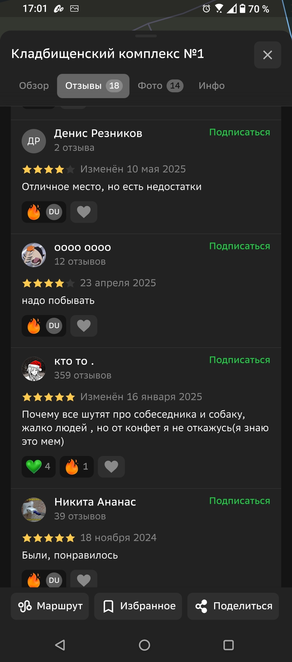Screen dimensions: 292x662
Task: Add grey heart reaction under кто то's review
Action: 111,467
